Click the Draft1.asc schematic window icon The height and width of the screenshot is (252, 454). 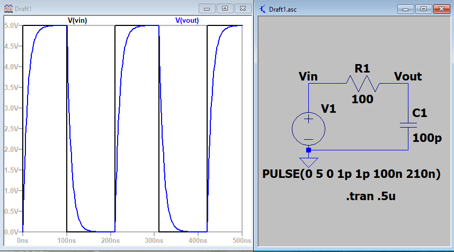(262, 9)
